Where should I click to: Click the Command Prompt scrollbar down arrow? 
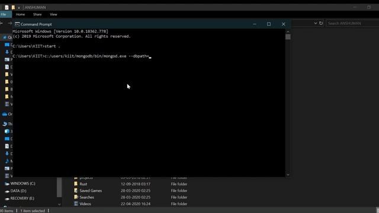(288, 175)
